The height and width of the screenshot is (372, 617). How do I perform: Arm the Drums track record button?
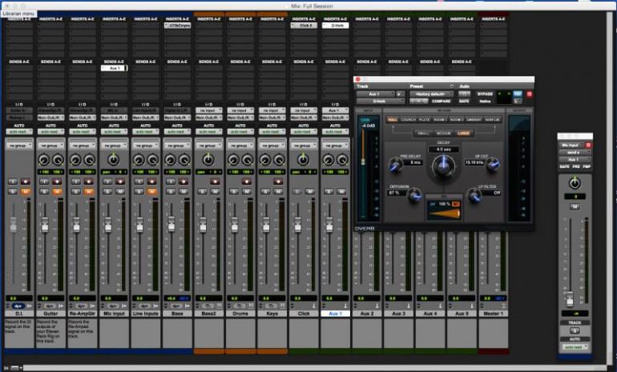(x=247, y=182)
